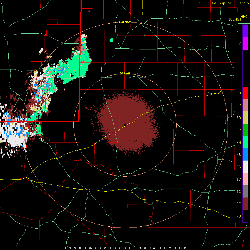Click the magenta UK legend color swatch

click(x=245, y=44)
